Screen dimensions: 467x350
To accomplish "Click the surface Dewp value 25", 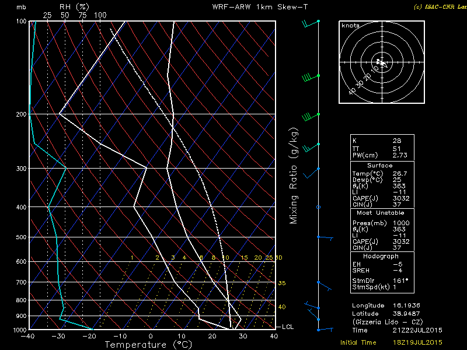I will tap(397, 180).
